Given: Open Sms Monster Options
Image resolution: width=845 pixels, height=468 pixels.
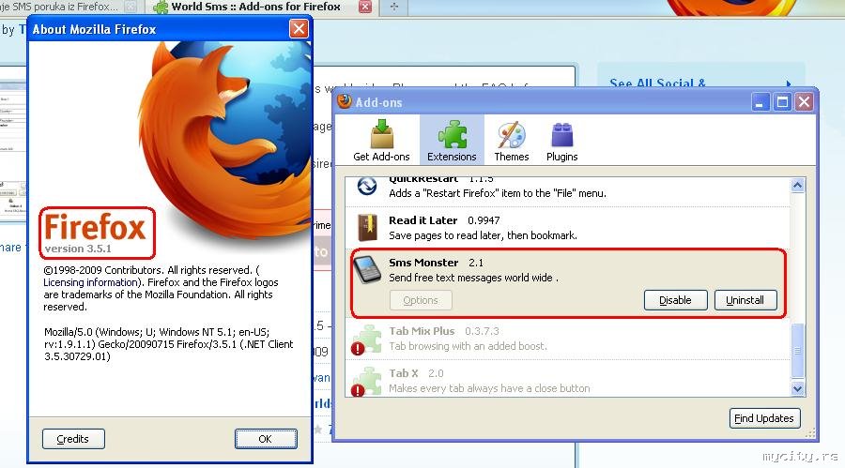Looking at the screenshot, I should coord(421,300).
